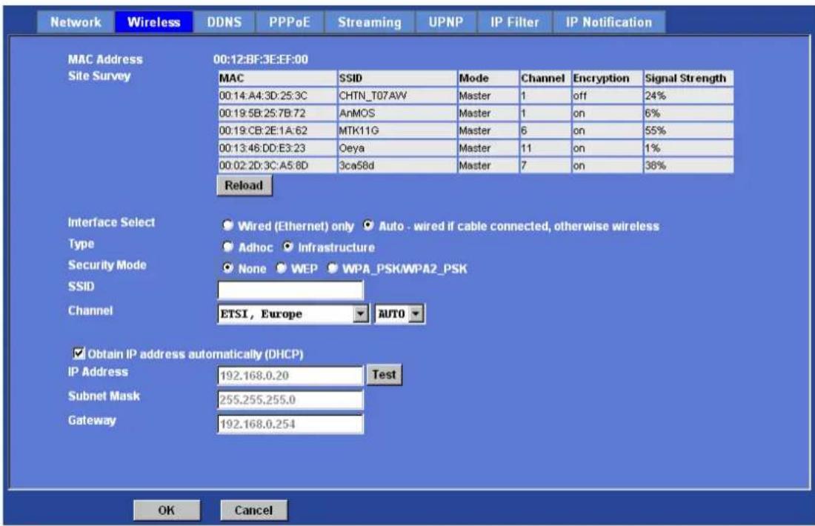Confirm settings with OK button
Viewport: 815px width, 526px height.
[x=166, y=510]
